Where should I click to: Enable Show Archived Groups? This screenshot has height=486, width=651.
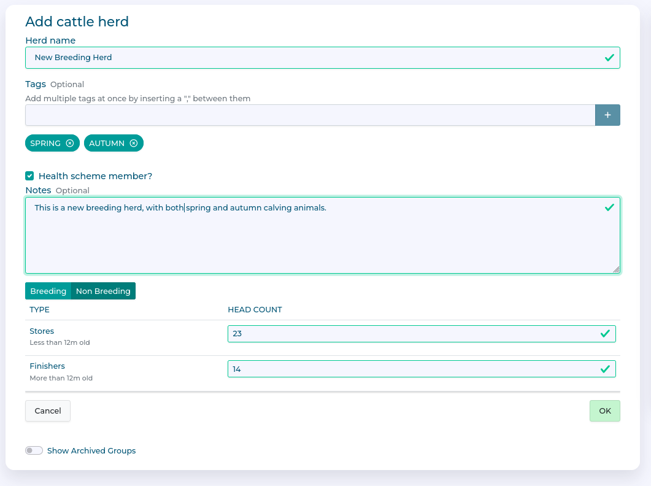tap(34, 450)
